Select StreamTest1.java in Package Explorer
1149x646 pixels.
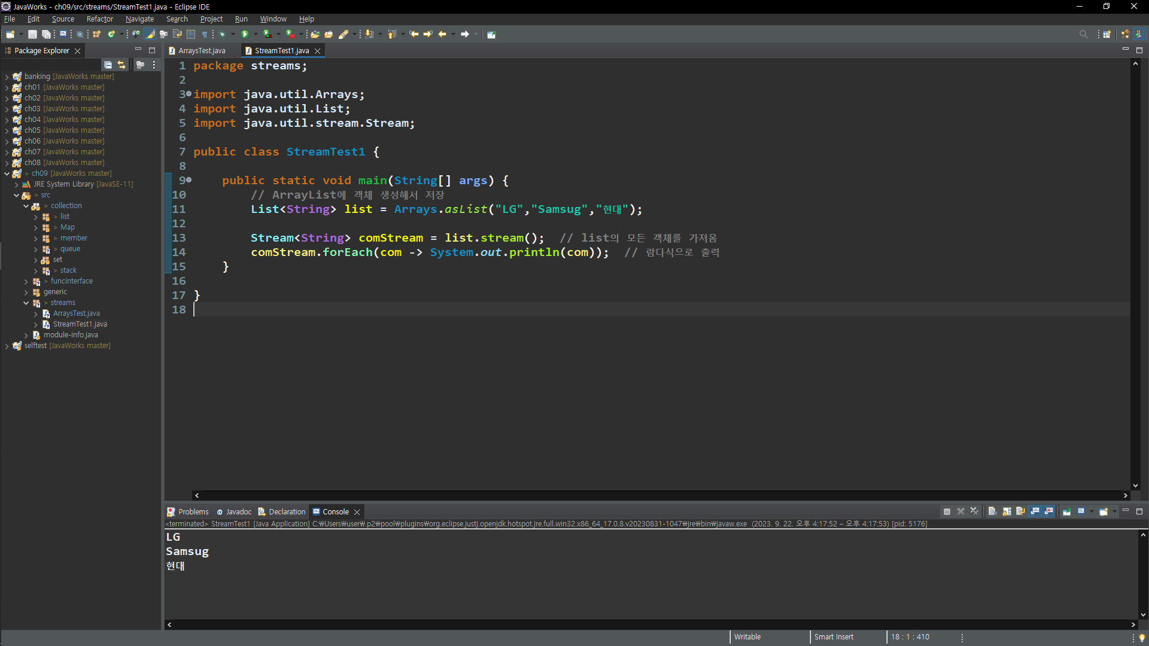click(x=80, y=324)
